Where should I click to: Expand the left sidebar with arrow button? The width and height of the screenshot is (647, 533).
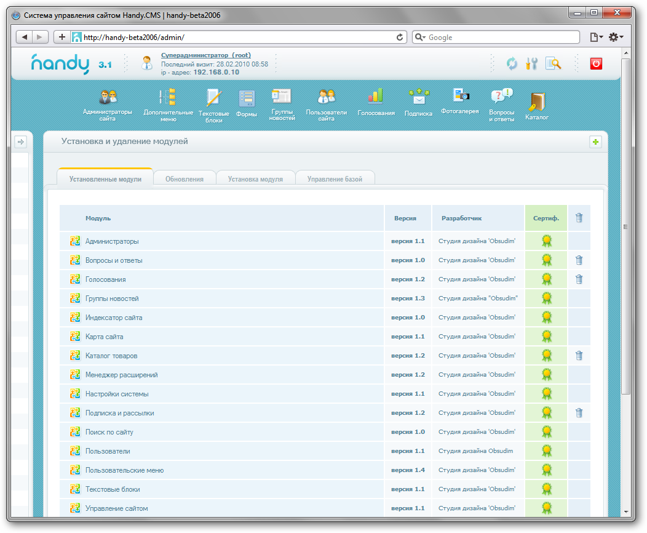tap(20, 142)
